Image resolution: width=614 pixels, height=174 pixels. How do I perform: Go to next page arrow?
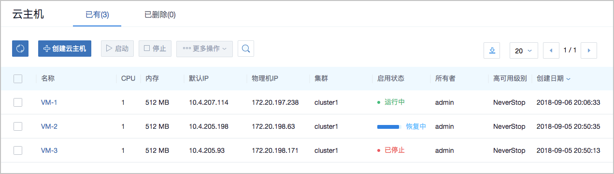coord(589,50)
